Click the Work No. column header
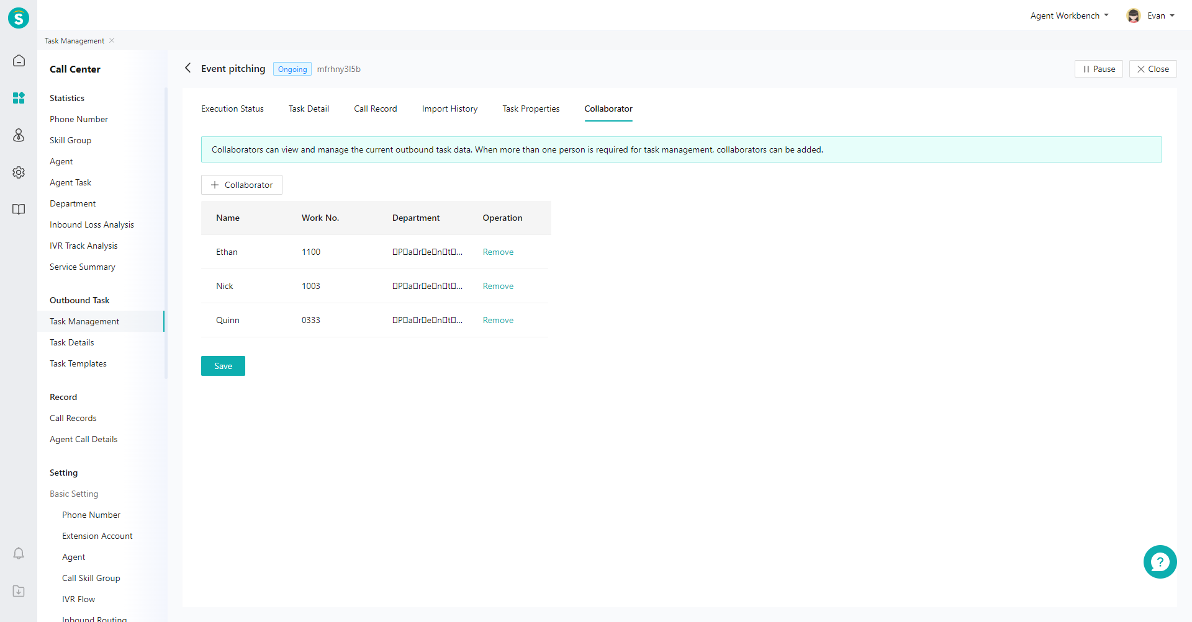This screenshot has width=1192, height=622. click(x=320, y=218)
